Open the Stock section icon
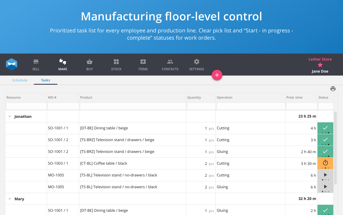Viewport: 343px width, 215px height. point(116,62)
